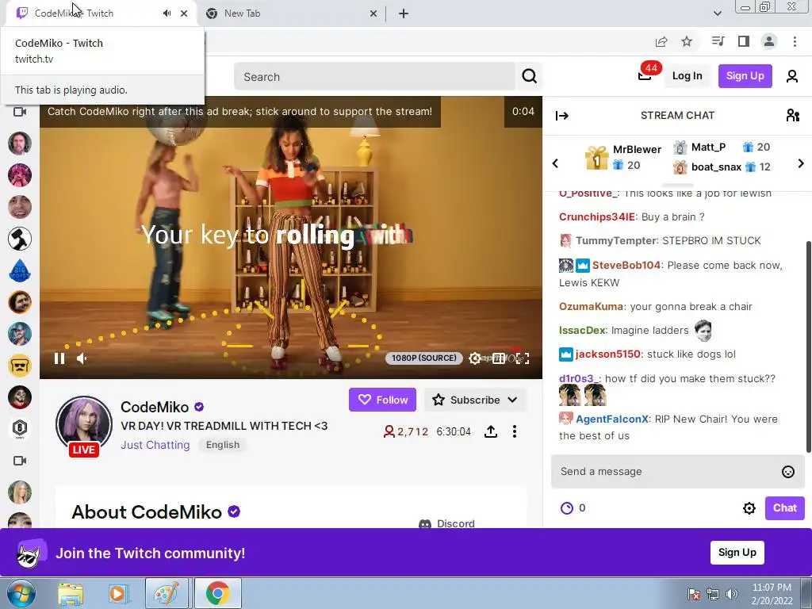Click the search magnifier button

pyautogui.click(x=529, y=77)
